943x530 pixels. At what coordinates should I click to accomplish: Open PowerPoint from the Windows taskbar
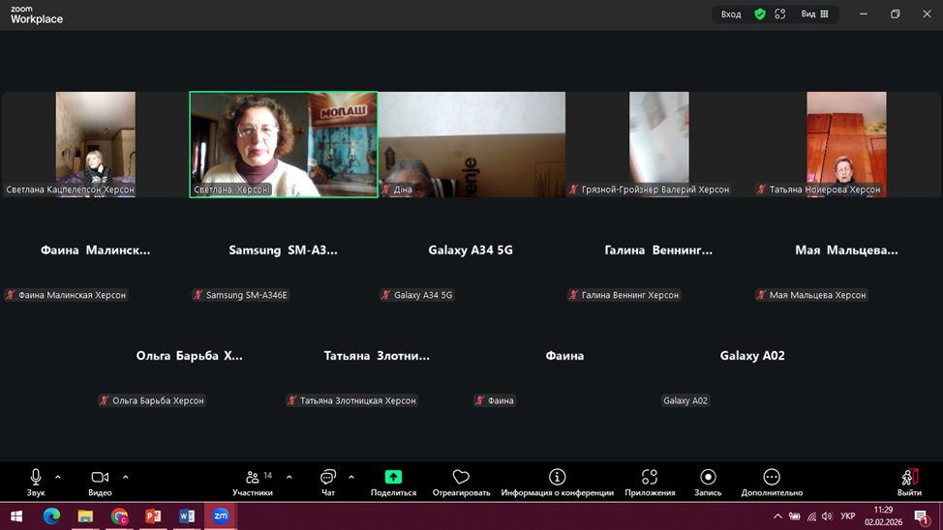tap(153, 516)
